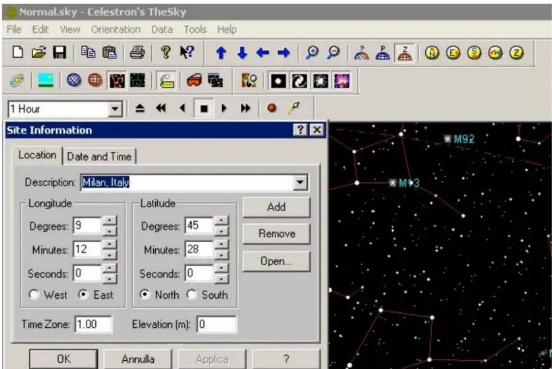This screenshot has height=369, width=552.
Task: Open the Tools menu
Action: (195, 30)
